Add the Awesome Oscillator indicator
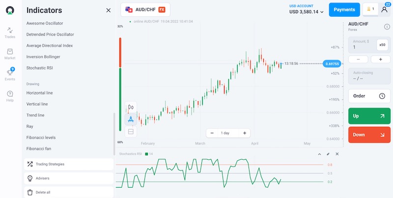Image resolution: width=393 pixels, height=198 pixels. tap(45, 23)
